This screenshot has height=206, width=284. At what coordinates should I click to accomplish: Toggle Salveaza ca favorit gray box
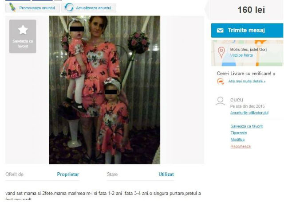[x=23, y=36]
